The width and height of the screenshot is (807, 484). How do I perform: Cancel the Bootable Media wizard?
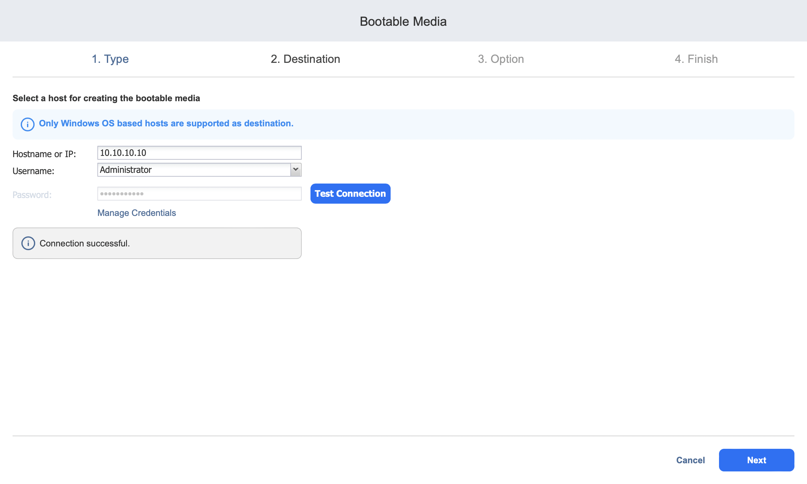point(690,460)
